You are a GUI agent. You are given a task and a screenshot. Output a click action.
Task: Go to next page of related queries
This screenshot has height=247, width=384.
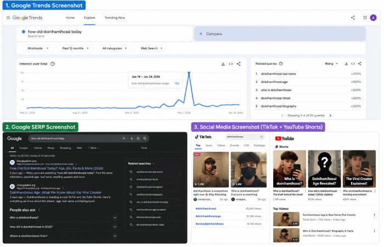coord(330,116)
